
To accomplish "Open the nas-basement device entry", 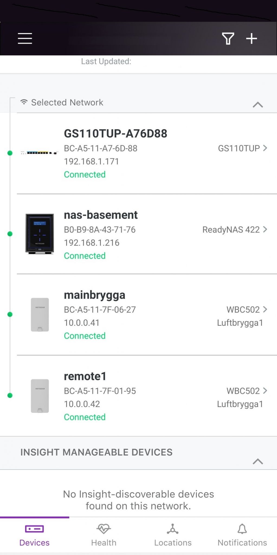I will coord(147,234).
